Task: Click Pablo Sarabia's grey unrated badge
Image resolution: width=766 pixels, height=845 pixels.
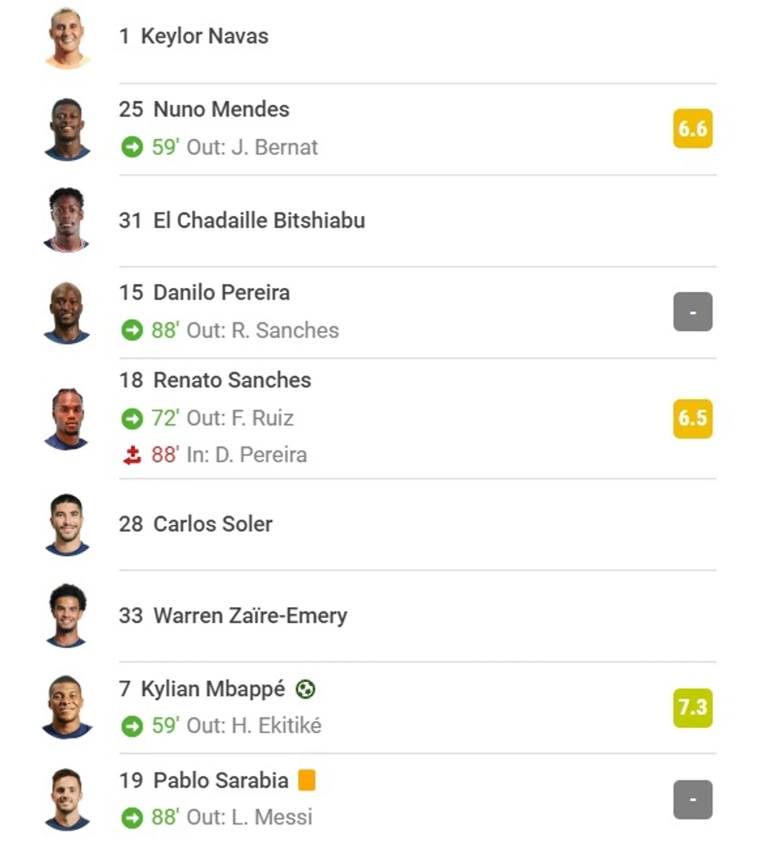Action: click(693, 800)
